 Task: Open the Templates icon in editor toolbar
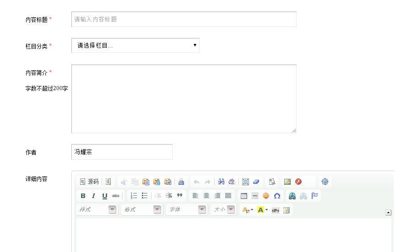[x=108, y=182]
